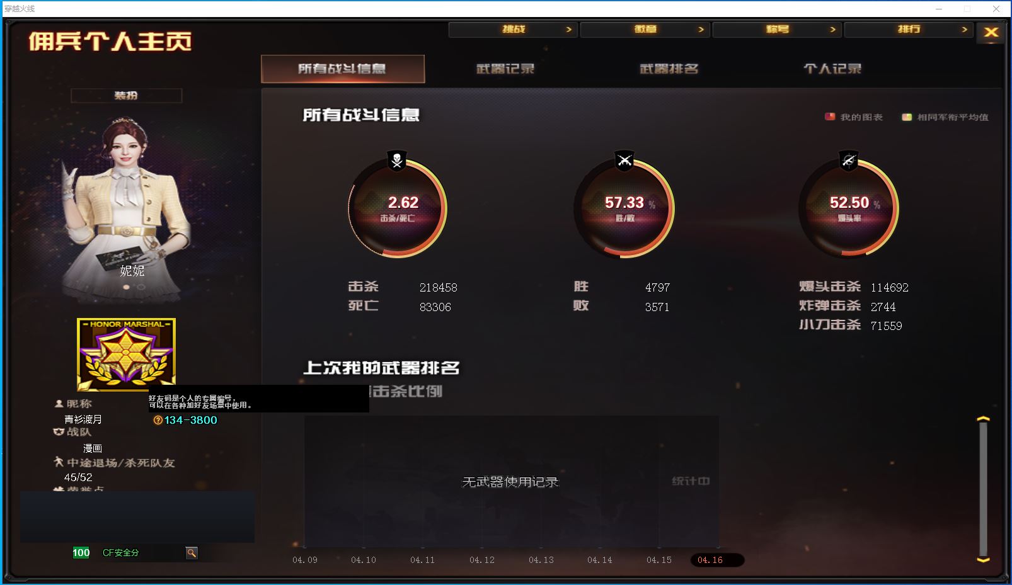Toggle the 相同军衔平均值 legend marker
This screenshot has width=1012, height=585.
pyautogui.click(x=907, y=117)
